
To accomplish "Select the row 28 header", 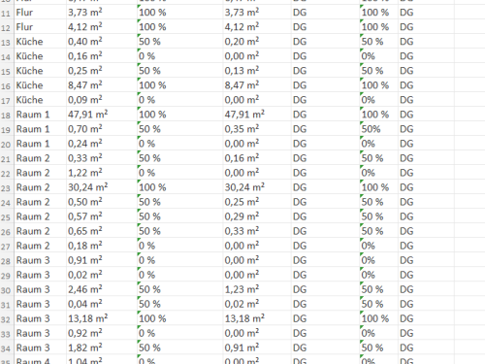I will pyautogui.click(x=7, y=260).
